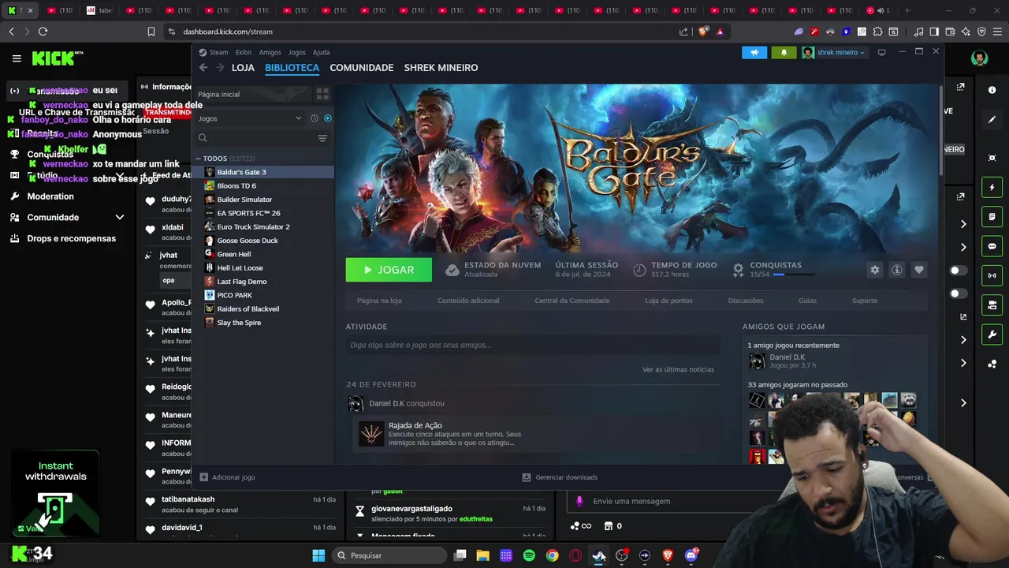Open advanced library filters icon

tap(322, 138)
